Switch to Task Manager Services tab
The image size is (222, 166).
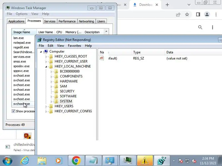tap(50, 21)
